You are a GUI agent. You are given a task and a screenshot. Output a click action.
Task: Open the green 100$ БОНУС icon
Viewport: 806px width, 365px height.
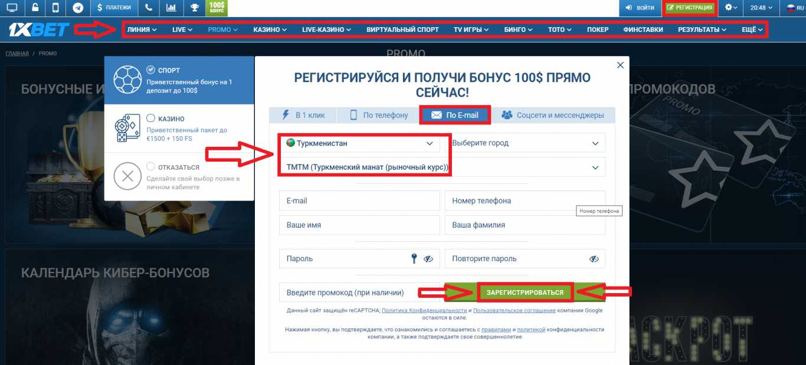tap(216, 8)
